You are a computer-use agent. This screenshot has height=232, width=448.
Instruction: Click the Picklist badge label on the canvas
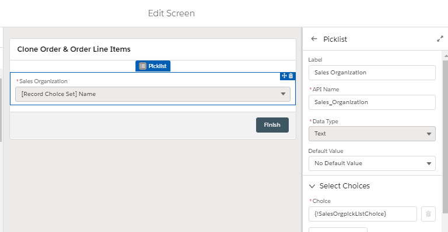click(157, 66)
